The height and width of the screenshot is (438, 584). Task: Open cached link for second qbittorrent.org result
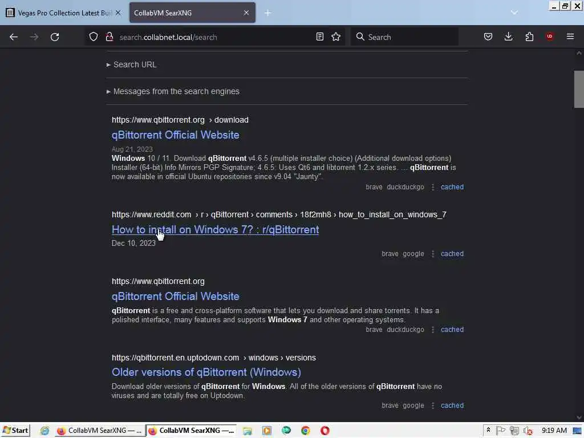point(452,330)
